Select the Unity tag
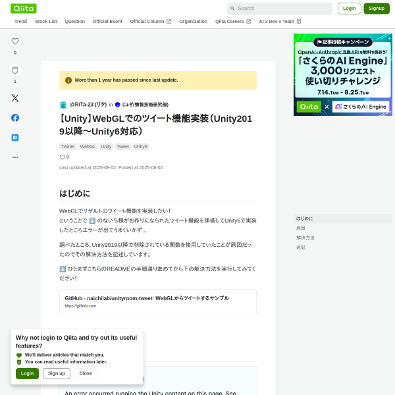 click(x=106, y=147)
